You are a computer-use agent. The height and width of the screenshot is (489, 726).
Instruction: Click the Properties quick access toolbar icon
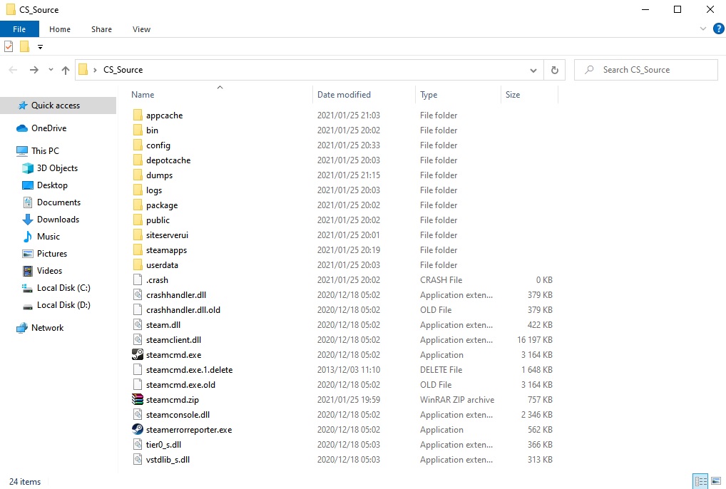9,47
